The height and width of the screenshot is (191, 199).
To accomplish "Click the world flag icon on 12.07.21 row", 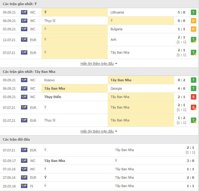I will pos(24,40).
